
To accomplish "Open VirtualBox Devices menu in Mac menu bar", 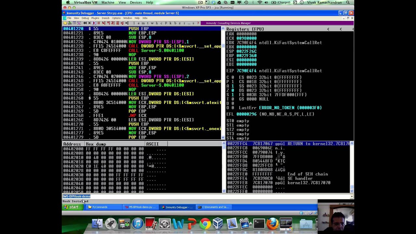I will [136, 2].
